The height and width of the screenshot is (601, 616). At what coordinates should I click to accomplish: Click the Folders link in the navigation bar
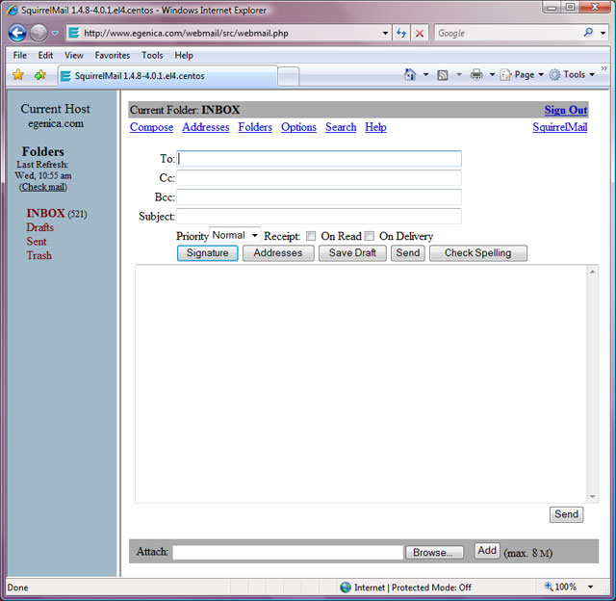click(255, 127)
